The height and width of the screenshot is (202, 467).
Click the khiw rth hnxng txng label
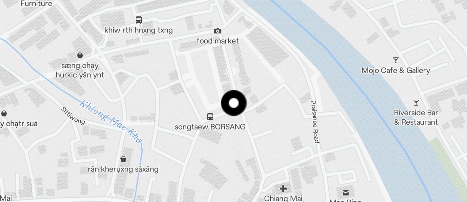click(x=139, y=30)
